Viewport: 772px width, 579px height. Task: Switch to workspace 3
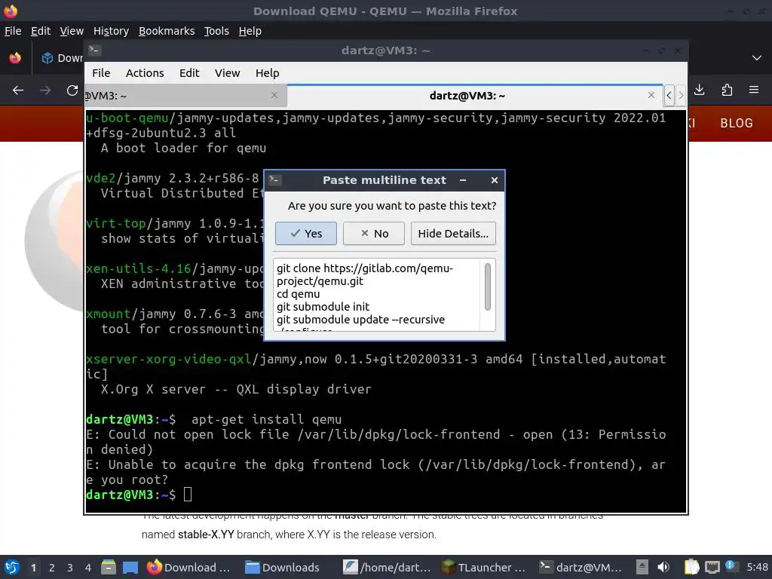tap(70, 568)
